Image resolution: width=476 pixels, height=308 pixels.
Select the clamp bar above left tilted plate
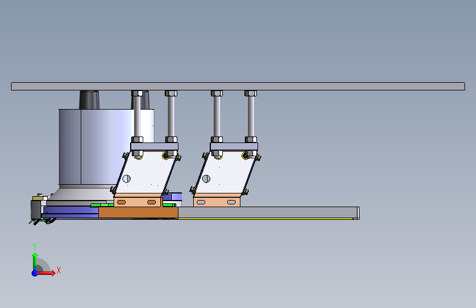154,147
